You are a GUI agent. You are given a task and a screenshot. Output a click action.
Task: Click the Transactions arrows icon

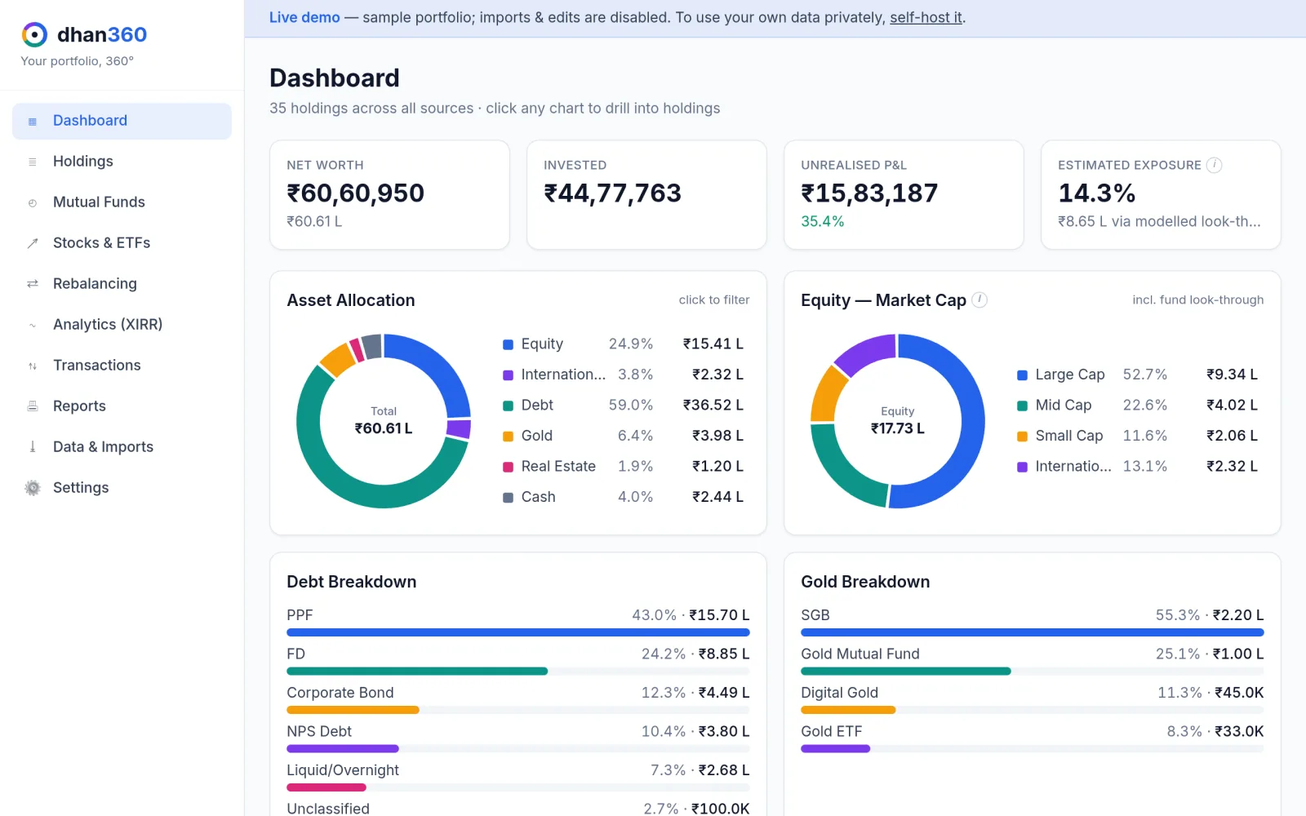(33, 366)
